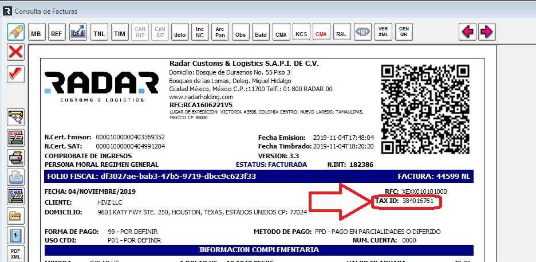Click the client name HIVZ LLC

[110, 202]
